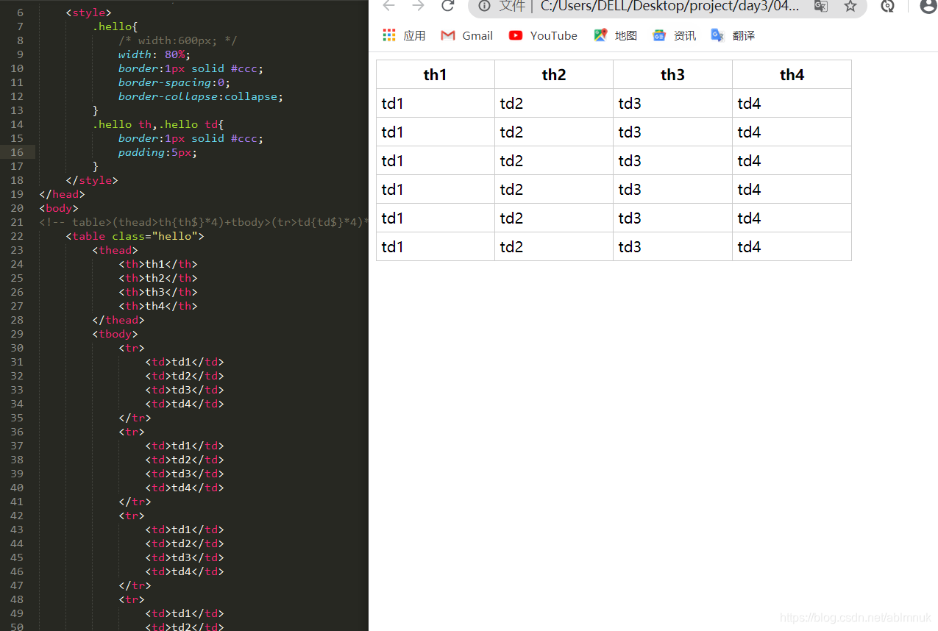Image resolution: width=938 pixels, height=631 pixels.
Task: Open the YouTube bookmark label
Action: tap(554, 35)
